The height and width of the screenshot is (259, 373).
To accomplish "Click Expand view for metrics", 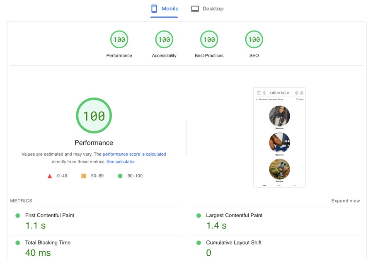I will (345, 201).
